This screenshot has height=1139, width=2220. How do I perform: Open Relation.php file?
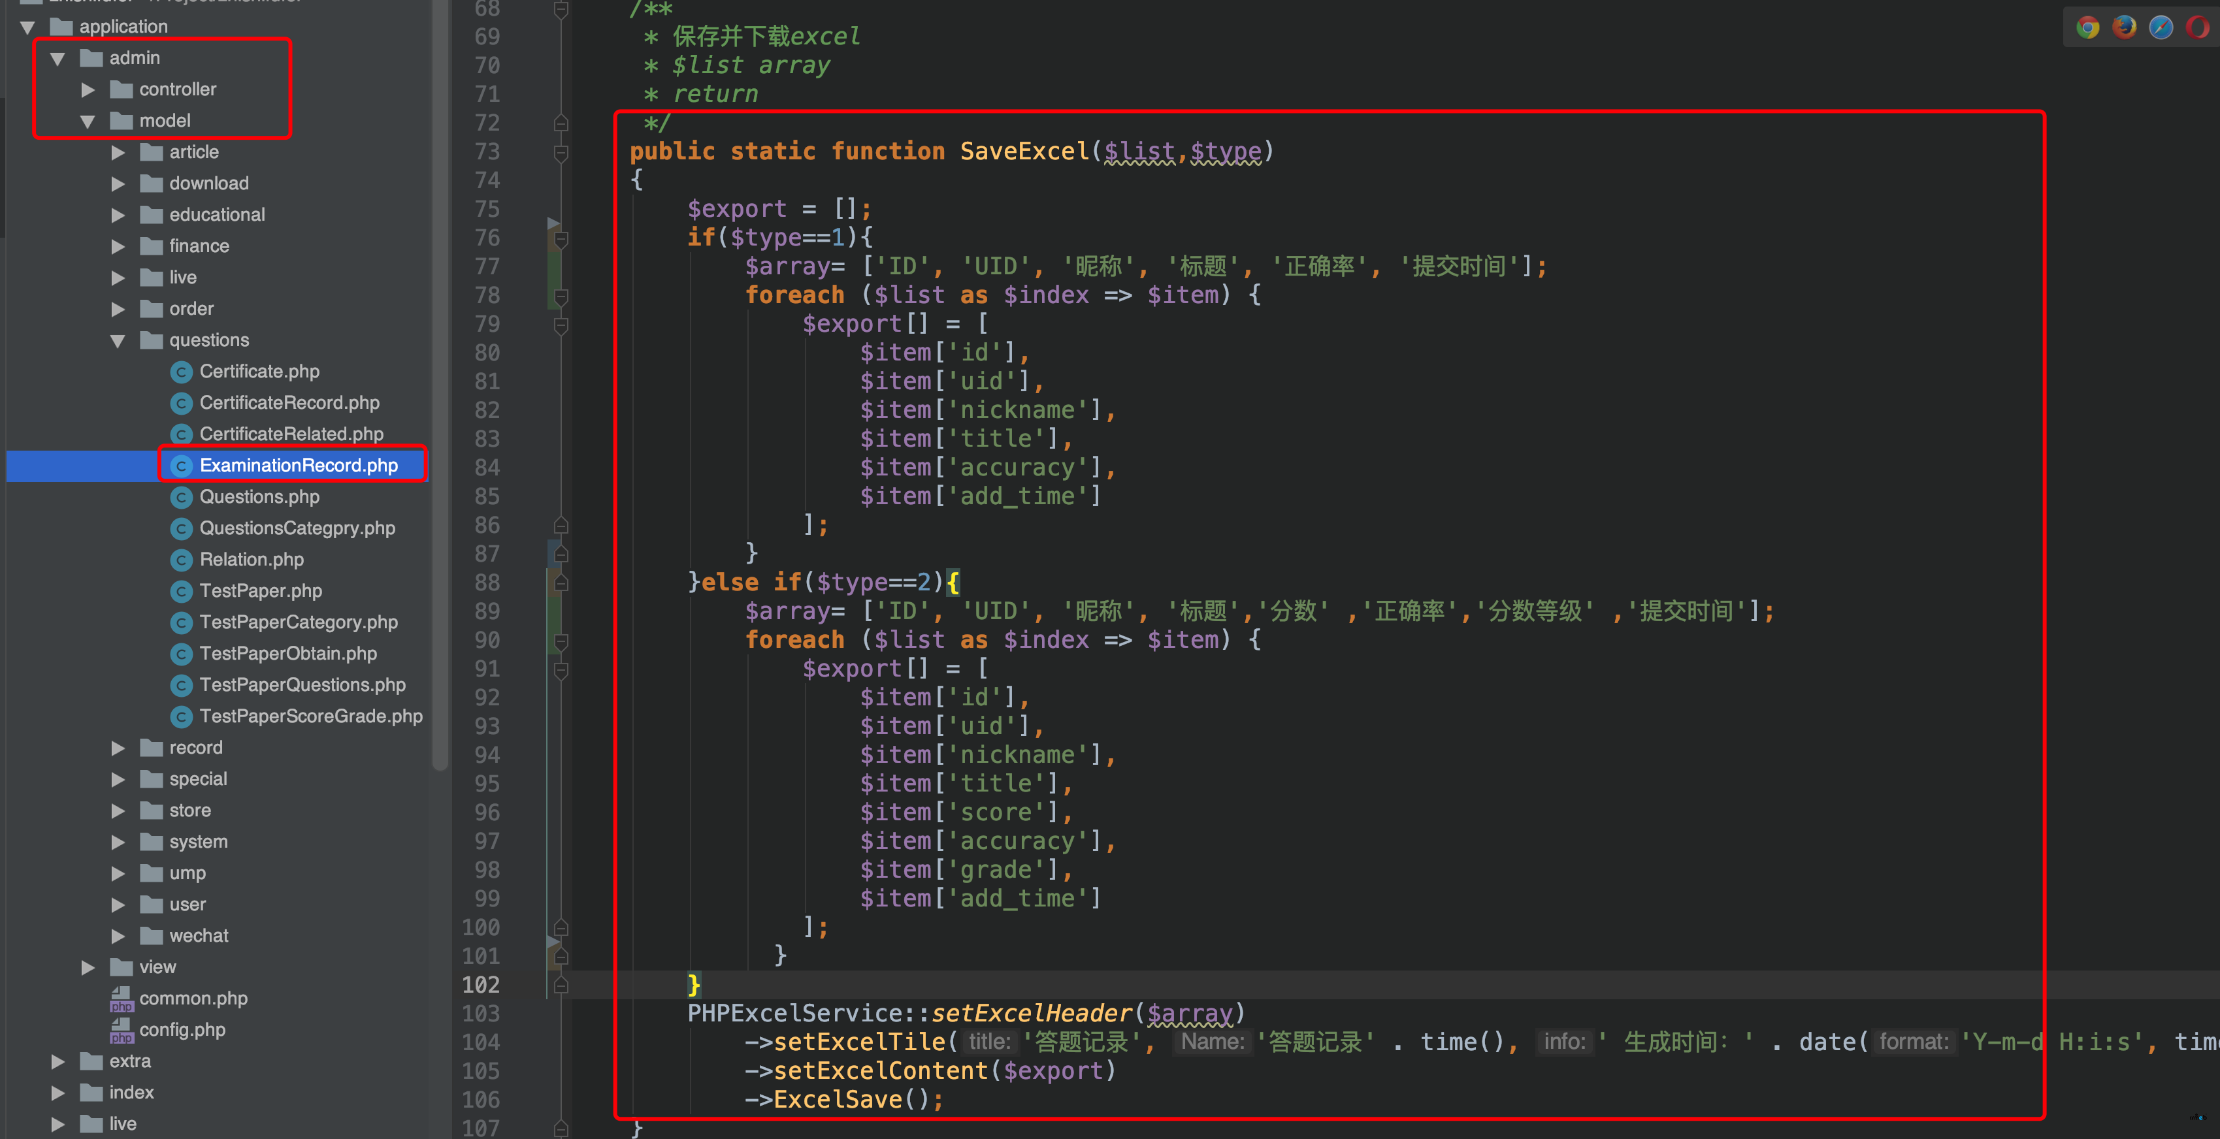pyautogui.click(x=251, y=560)
